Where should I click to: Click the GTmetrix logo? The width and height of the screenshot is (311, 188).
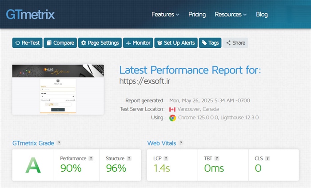tap(30, 14)
